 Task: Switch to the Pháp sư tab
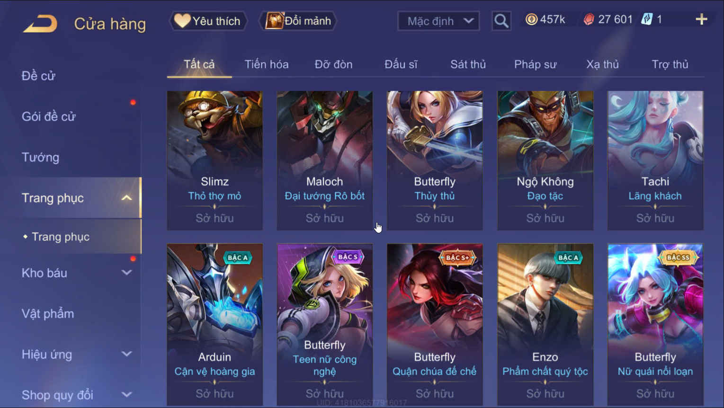coord(536,64)
